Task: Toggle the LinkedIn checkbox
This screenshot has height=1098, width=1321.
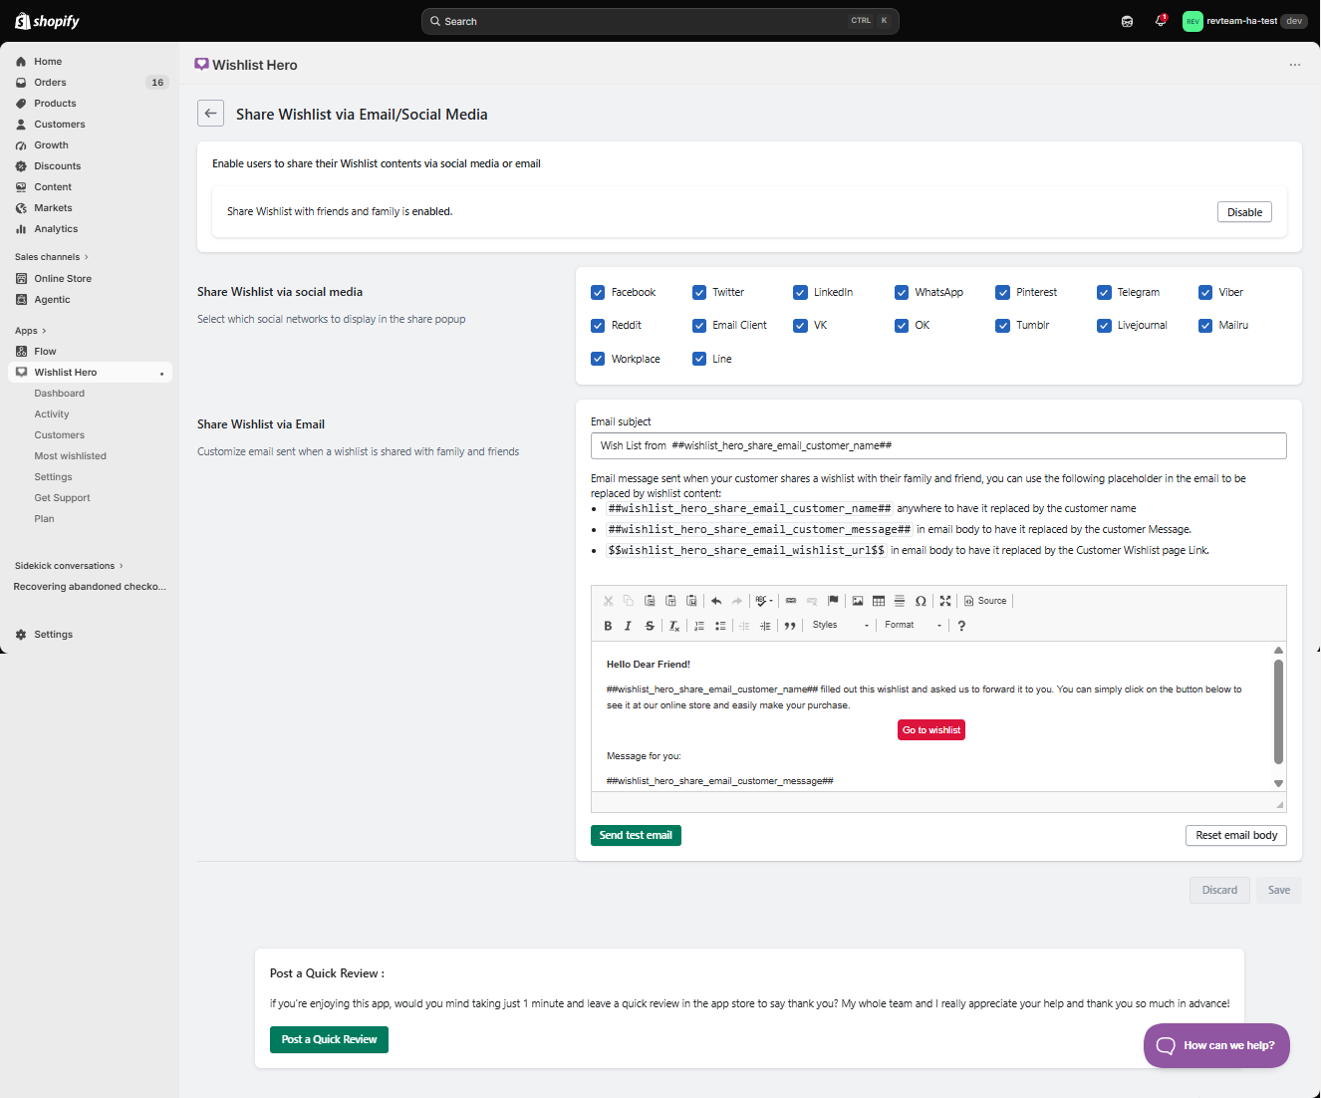Action: [x=800, y=292]
